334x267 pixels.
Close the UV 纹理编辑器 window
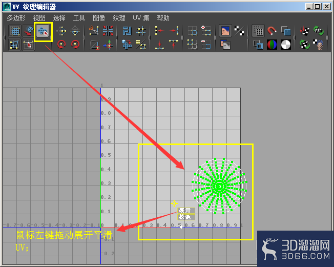coord(326,7)
